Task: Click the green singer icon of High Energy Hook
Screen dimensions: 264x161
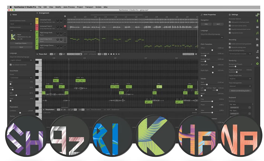Action: [37, 34]
